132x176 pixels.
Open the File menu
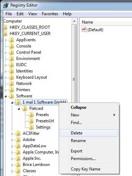pyautogui.click(x=9, y=14)
